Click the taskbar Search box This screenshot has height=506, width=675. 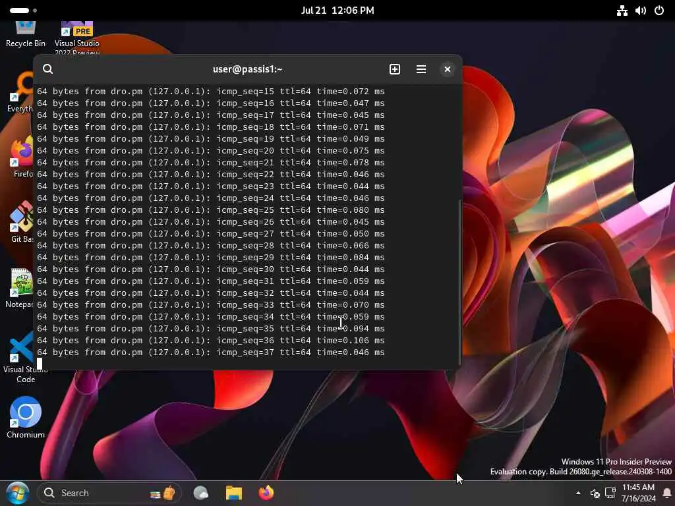[x=109, y=493]
